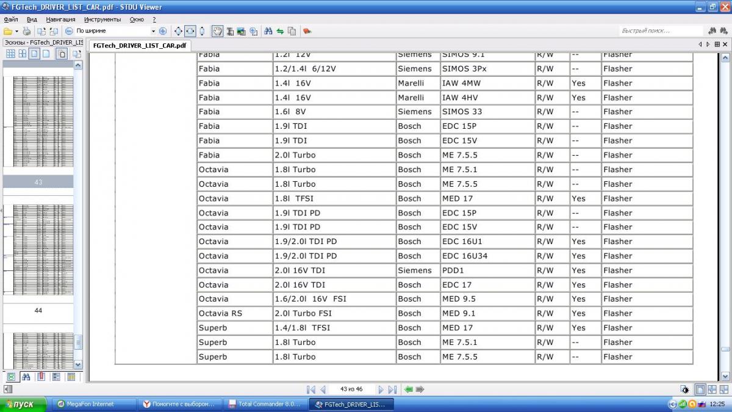Image resolution: width=732 pixels, height=412 pixels.
Task: Click search previous binoculars icon
Action: [x=712, y=31]
